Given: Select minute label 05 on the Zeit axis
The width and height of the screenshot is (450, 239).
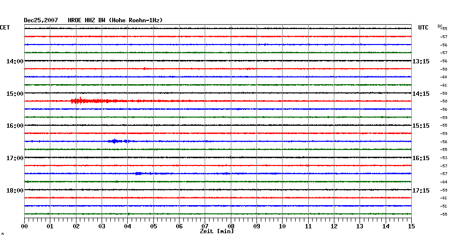Looking at the screenshot, I should point(153,226).
